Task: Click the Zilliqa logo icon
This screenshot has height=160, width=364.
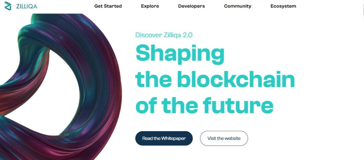Action: coord(8,6)
